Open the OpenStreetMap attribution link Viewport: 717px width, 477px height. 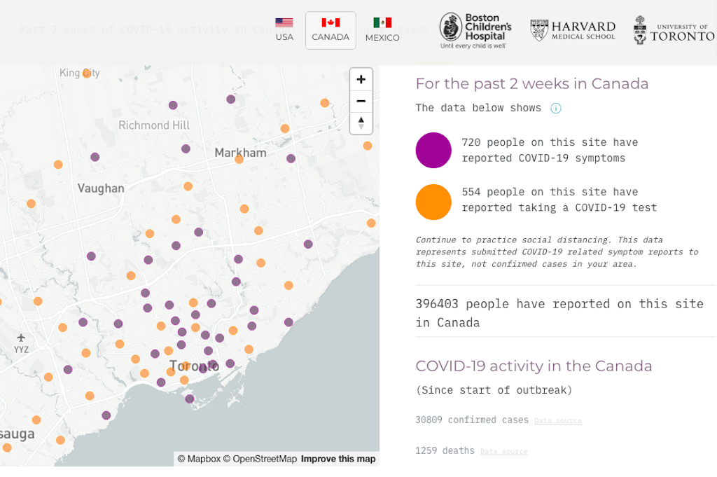click(x=260, y=459)
